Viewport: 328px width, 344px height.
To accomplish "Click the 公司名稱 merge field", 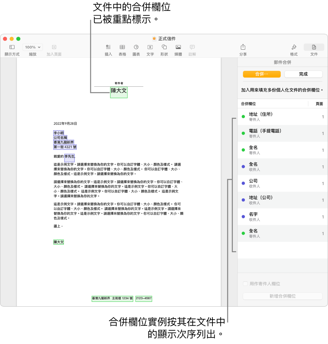I will coord(60,137).
